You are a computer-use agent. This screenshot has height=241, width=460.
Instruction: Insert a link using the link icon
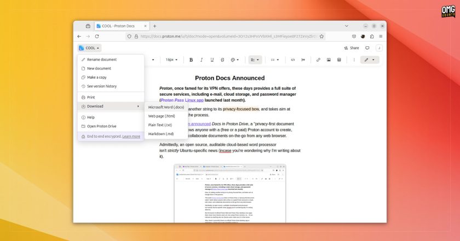(318, 60)
